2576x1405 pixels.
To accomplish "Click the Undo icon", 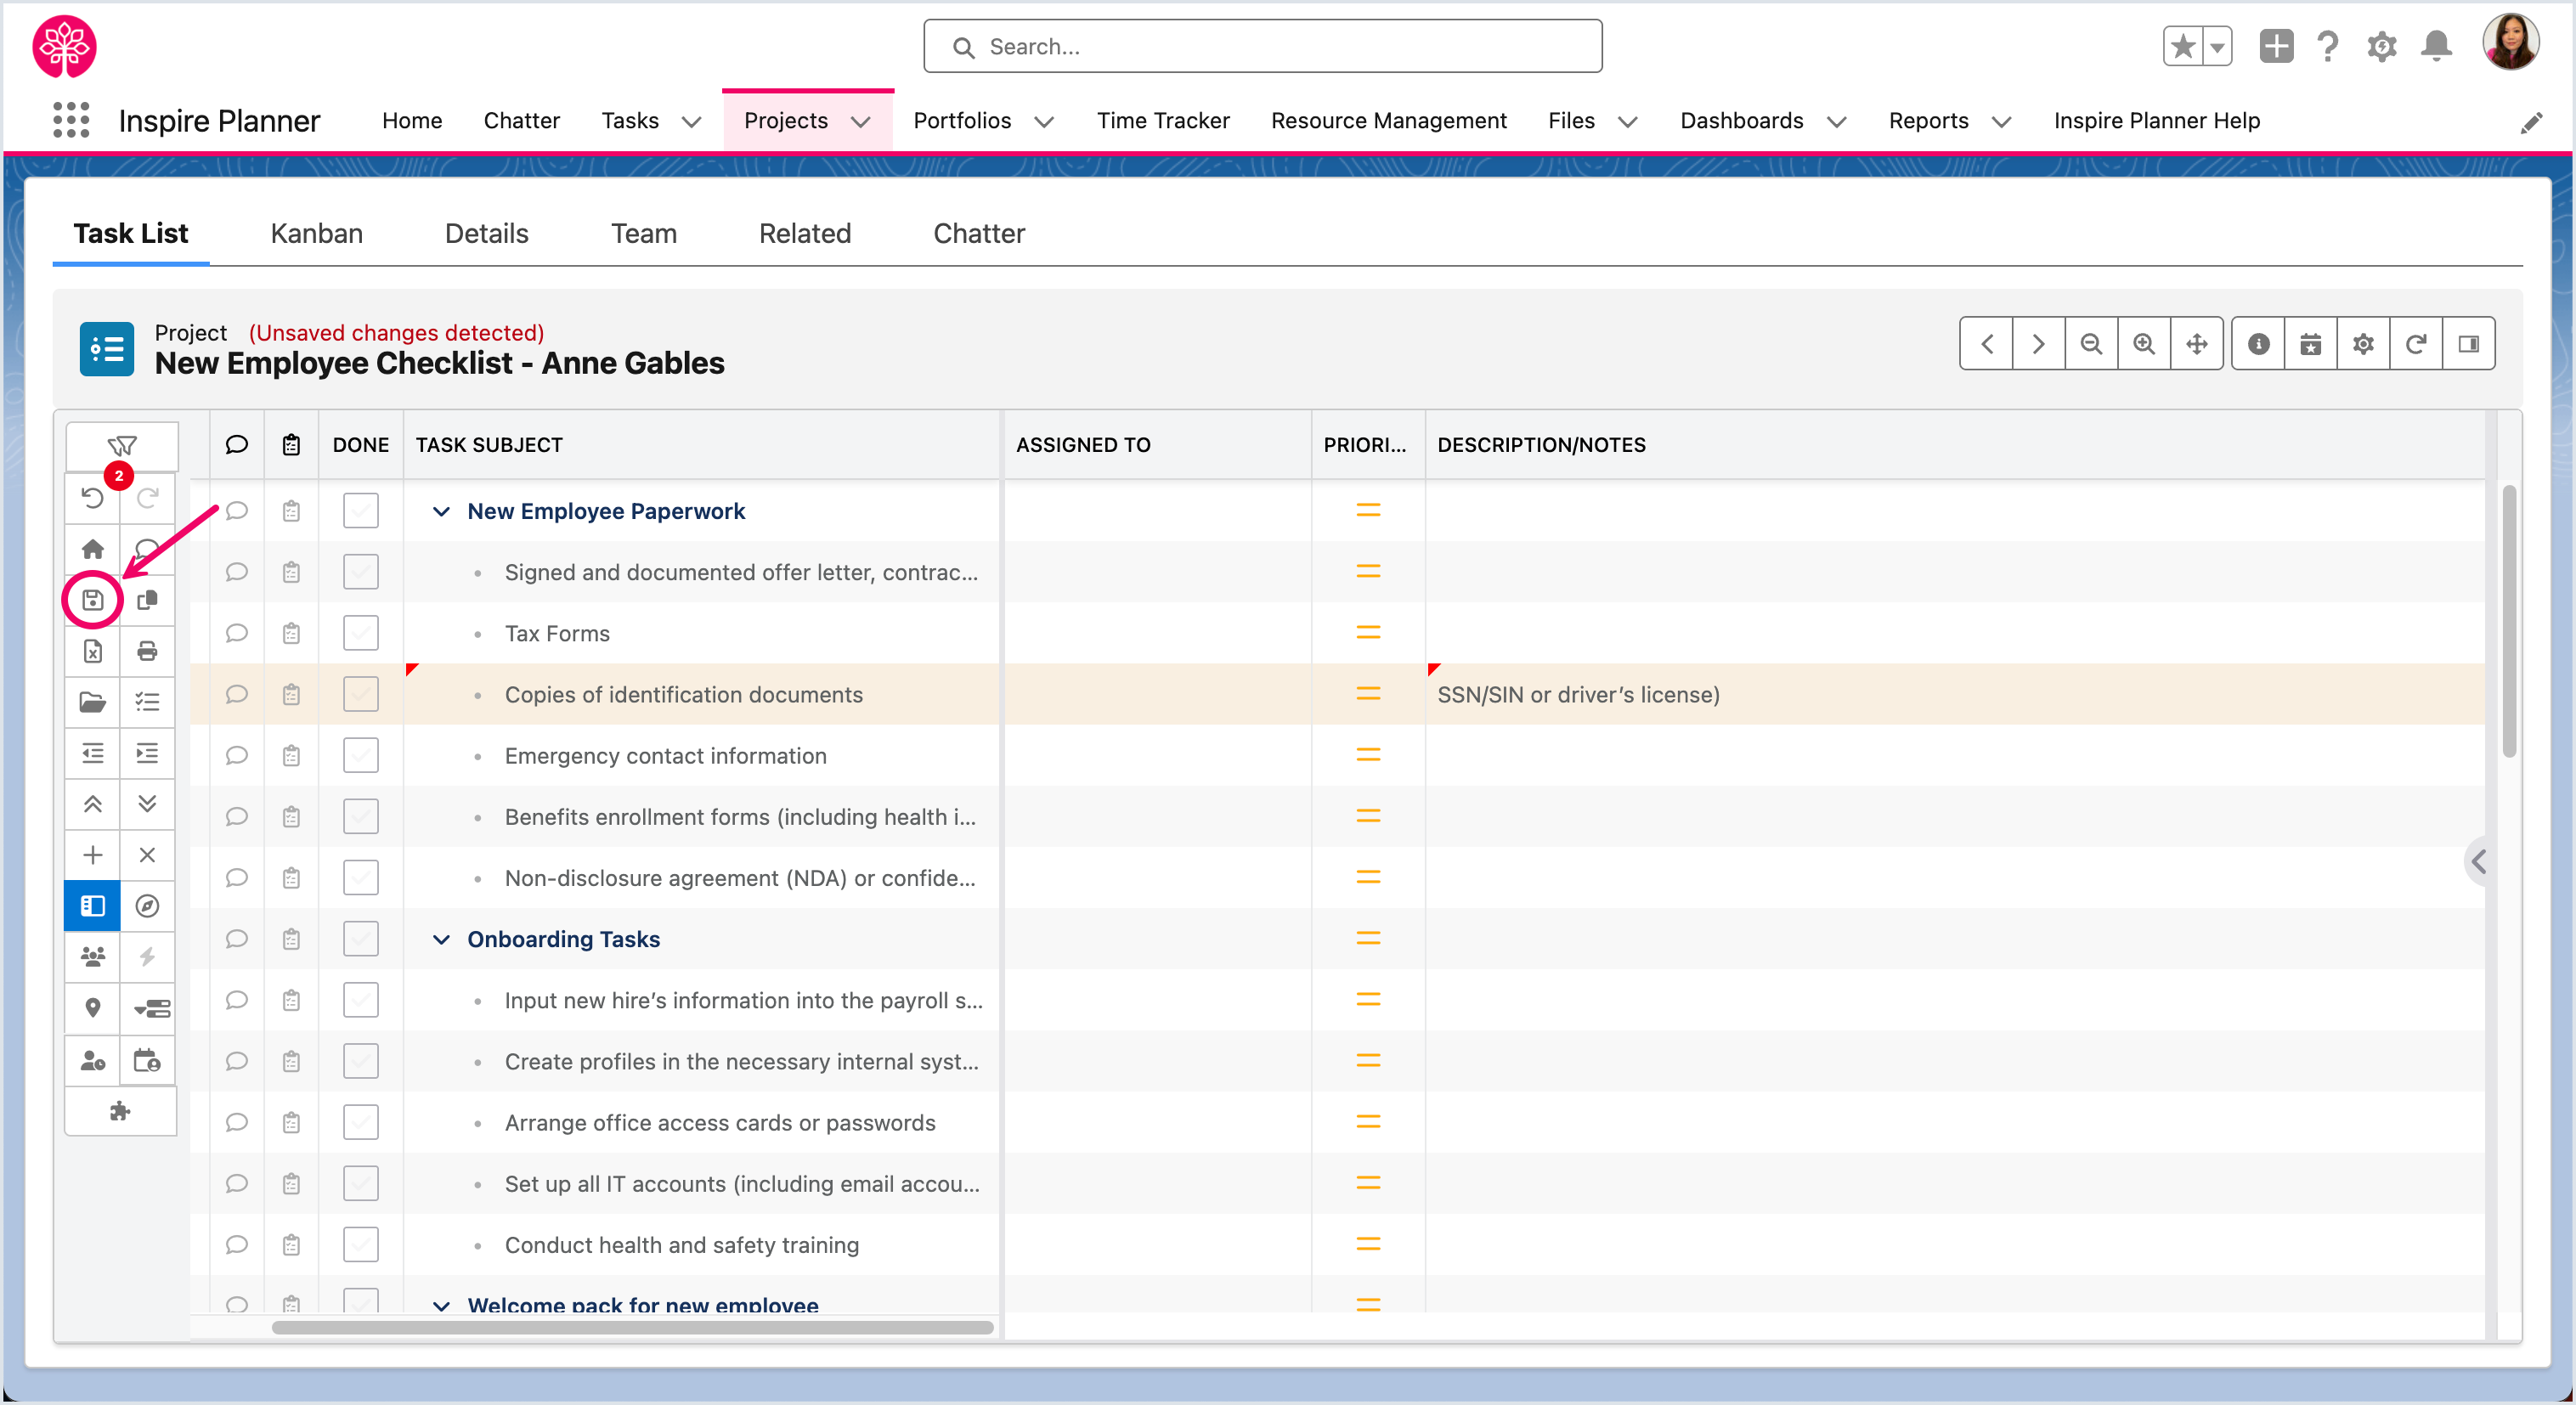I will (x=92, y=498).
